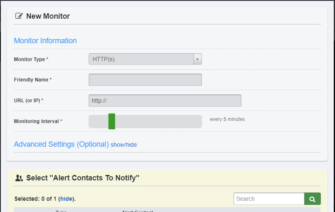This screenshot has width=335, height=212.
Task: Focus the alert contacts Search box
Action: [269, 199]
